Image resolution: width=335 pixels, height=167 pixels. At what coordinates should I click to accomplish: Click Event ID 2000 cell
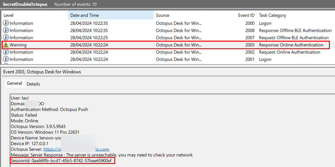tap(250, 23)
